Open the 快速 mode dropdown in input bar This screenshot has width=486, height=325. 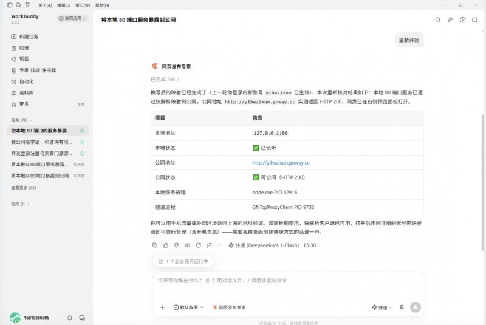pos(382,307)
